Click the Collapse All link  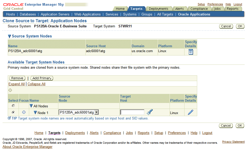(37, 84)
